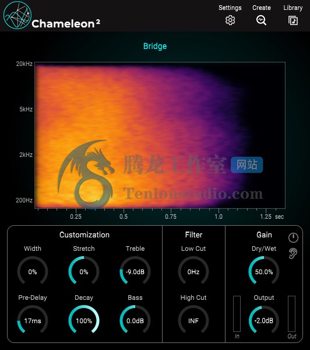Click the Settings label
This screenshot has width=310, height=350.
pos(230,8)
